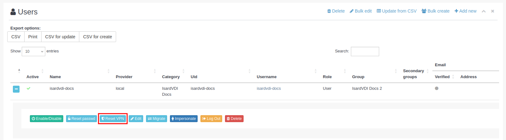Impersonate the isardvdi-docs user
506x140 pixels.
[183, 119]
